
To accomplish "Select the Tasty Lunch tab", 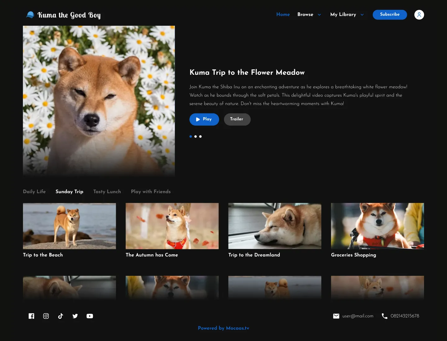I will point(107,192).
